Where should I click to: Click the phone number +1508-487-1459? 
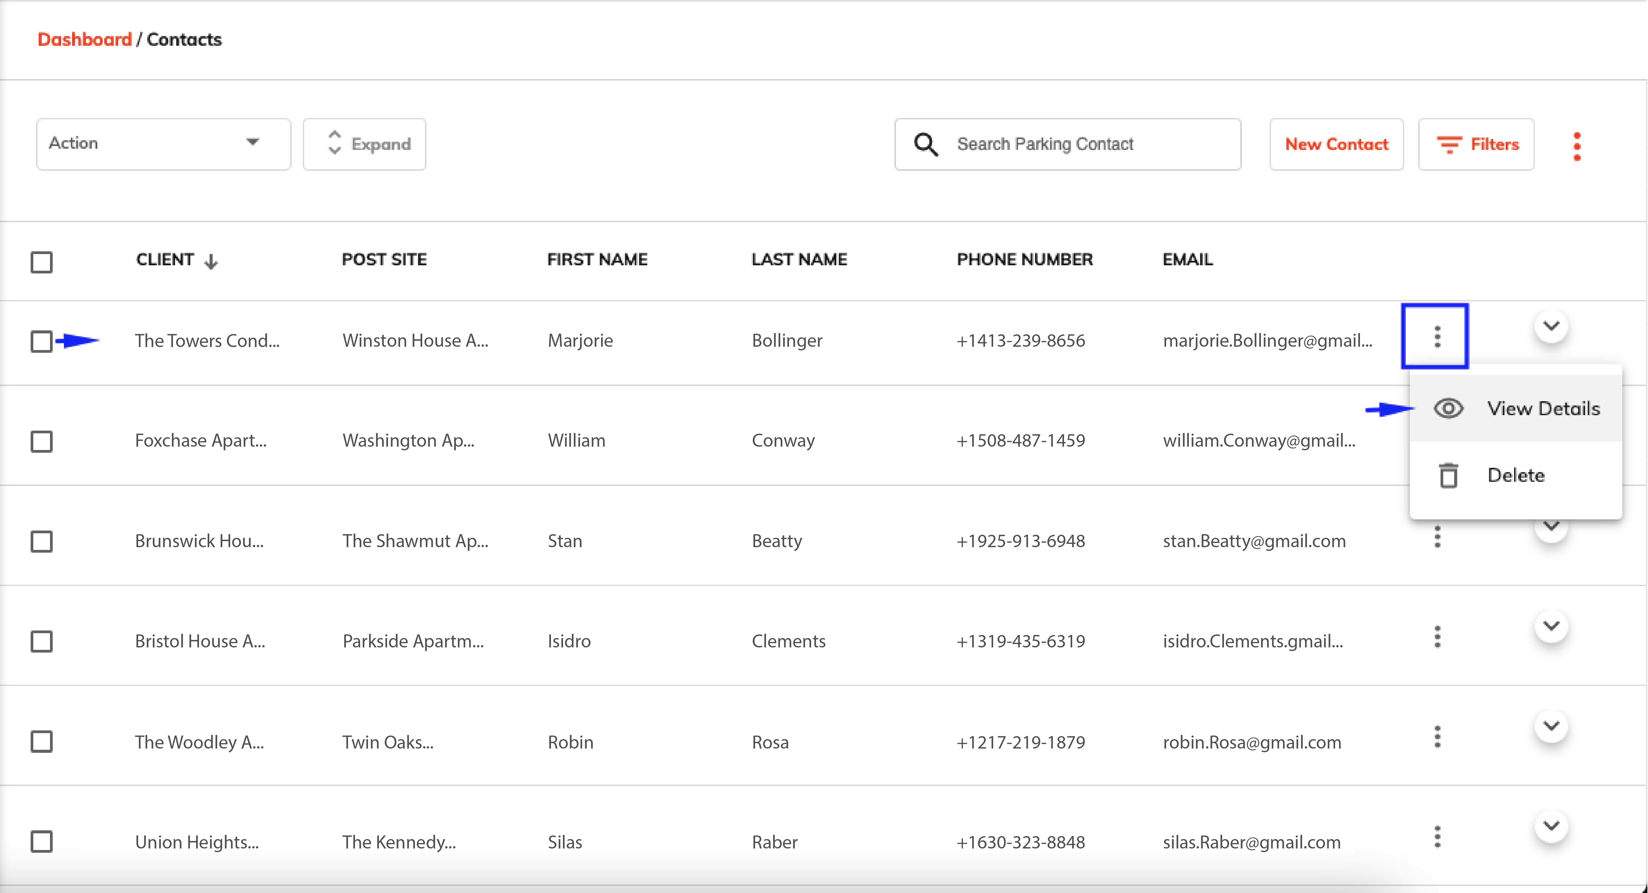point(1020,440)
